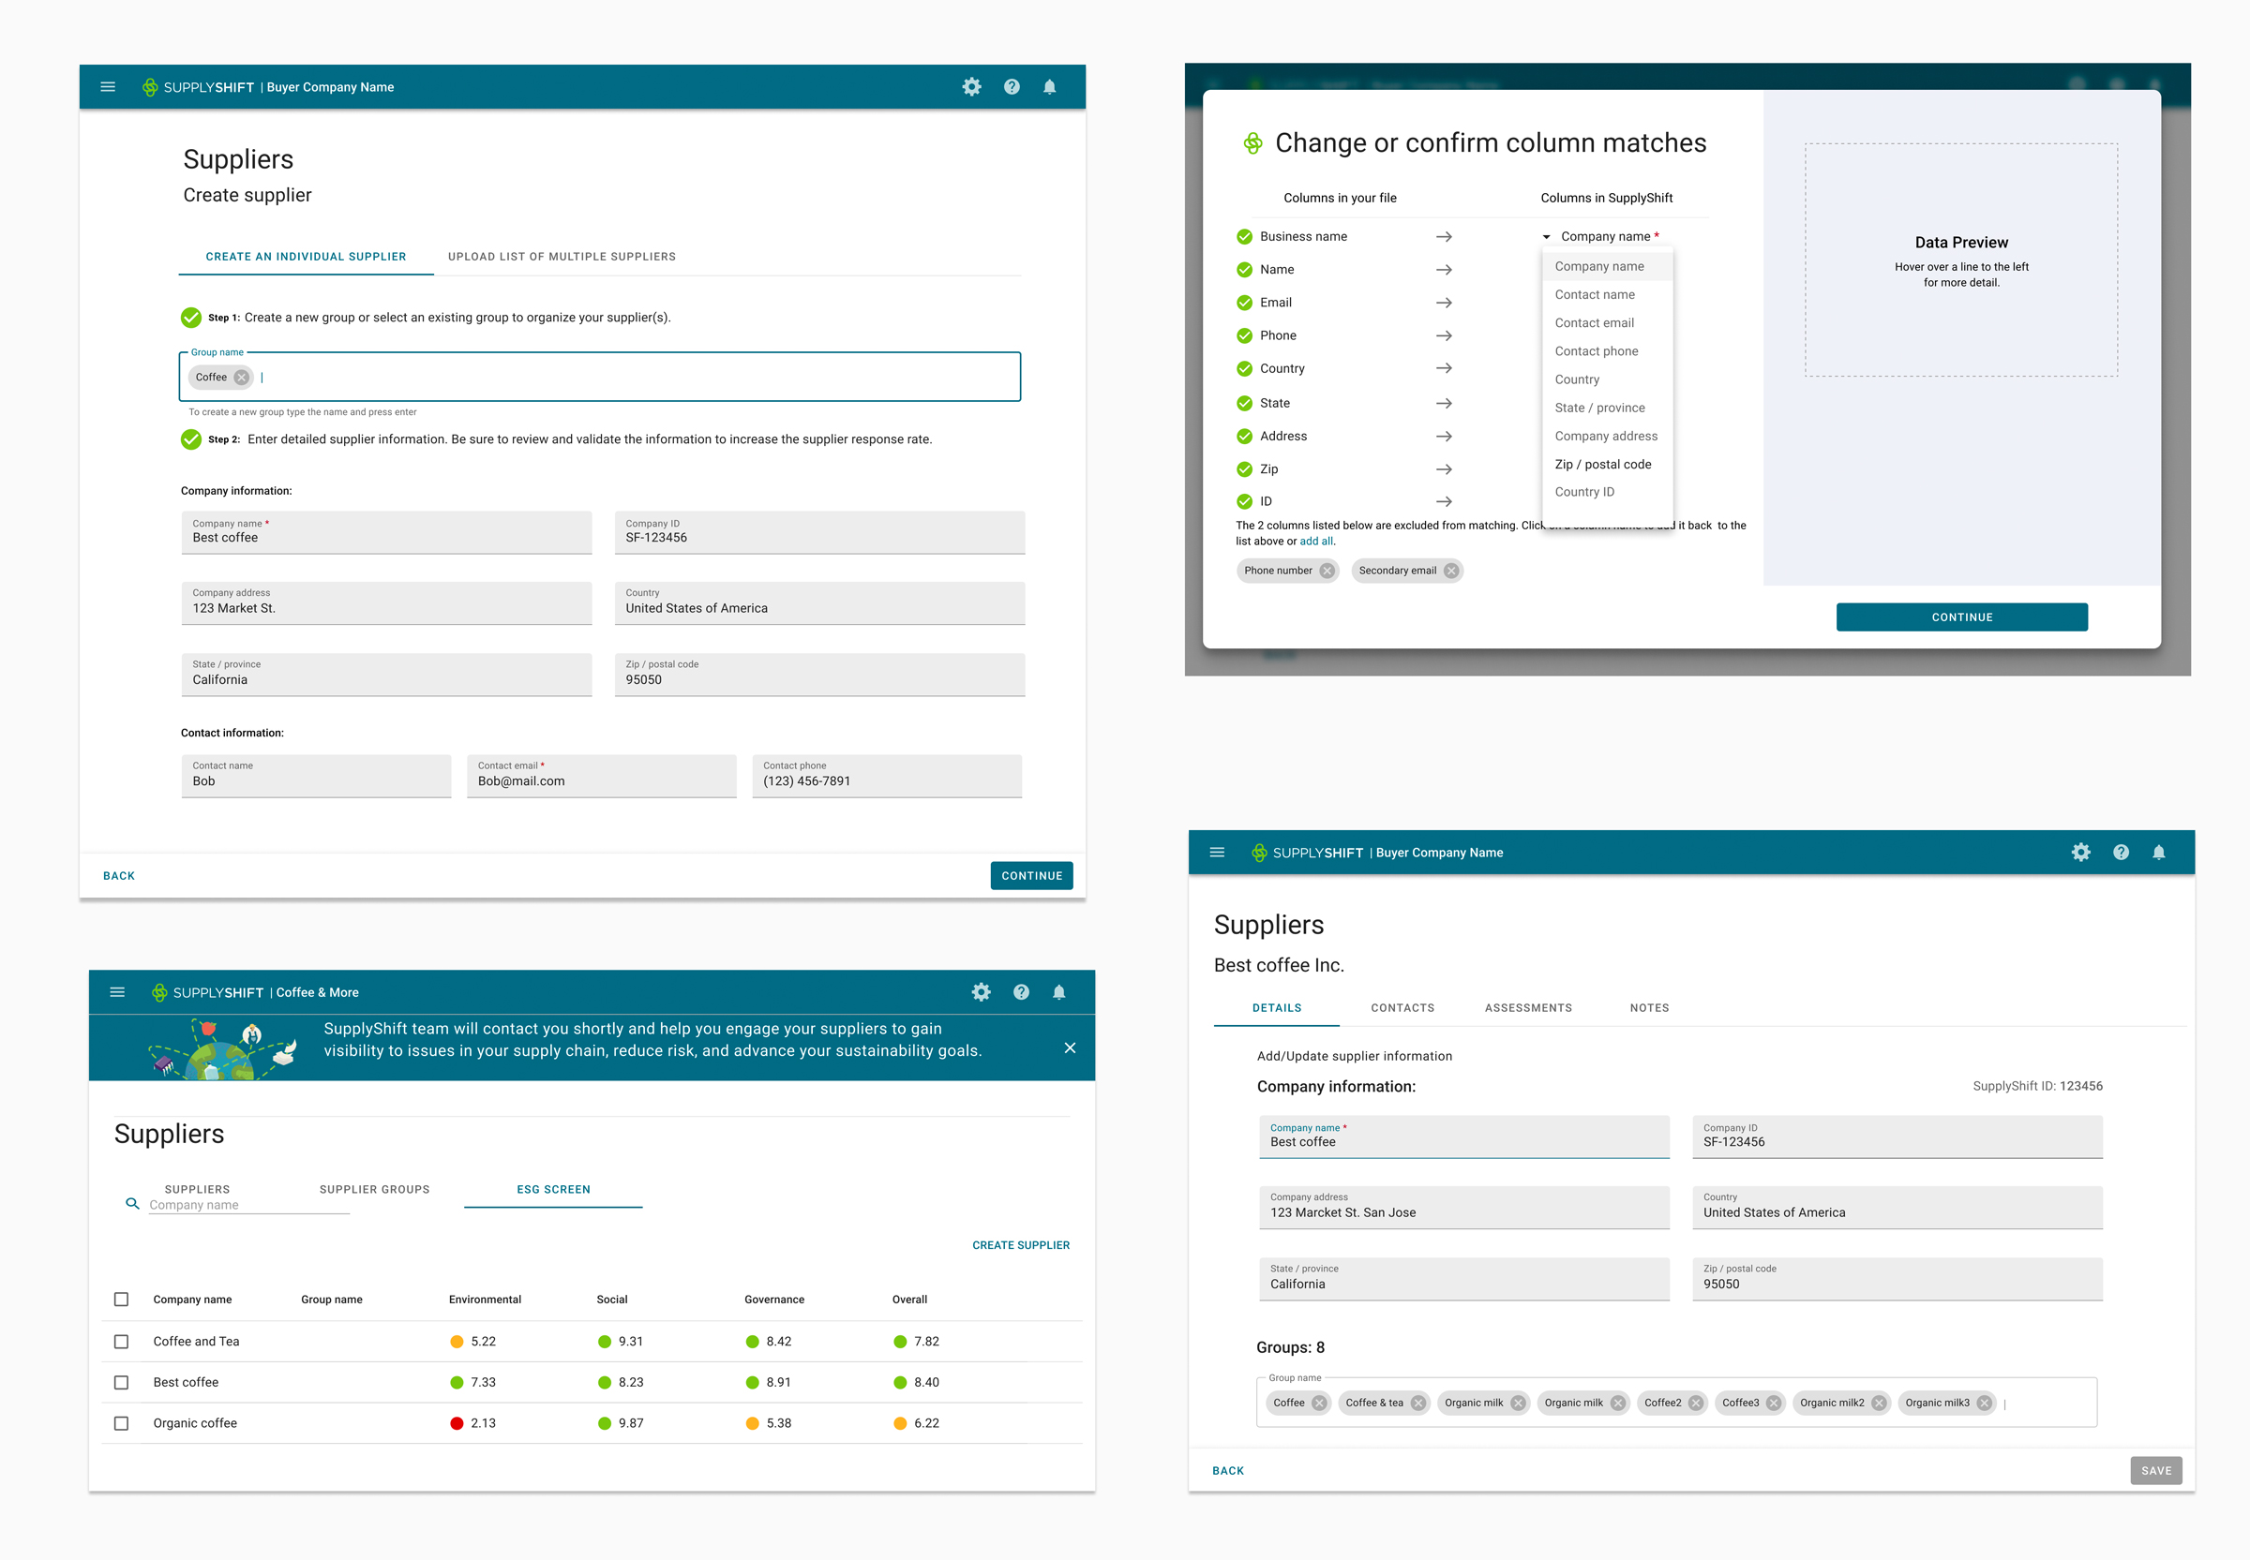Check the Coffee and Tea row checkbox
This screenshot has height=1560, width=2250.
tap(121, 1341)
